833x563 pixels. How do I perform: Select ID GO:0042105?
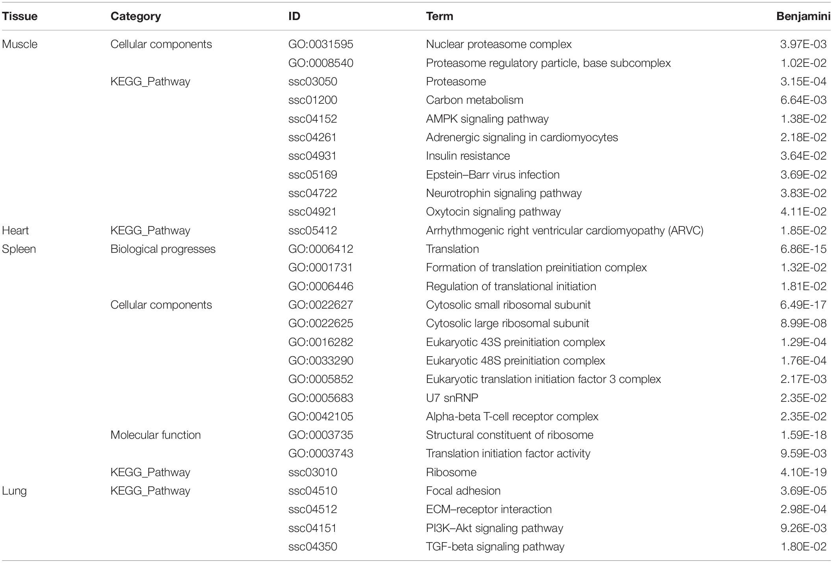pos(321,416)
